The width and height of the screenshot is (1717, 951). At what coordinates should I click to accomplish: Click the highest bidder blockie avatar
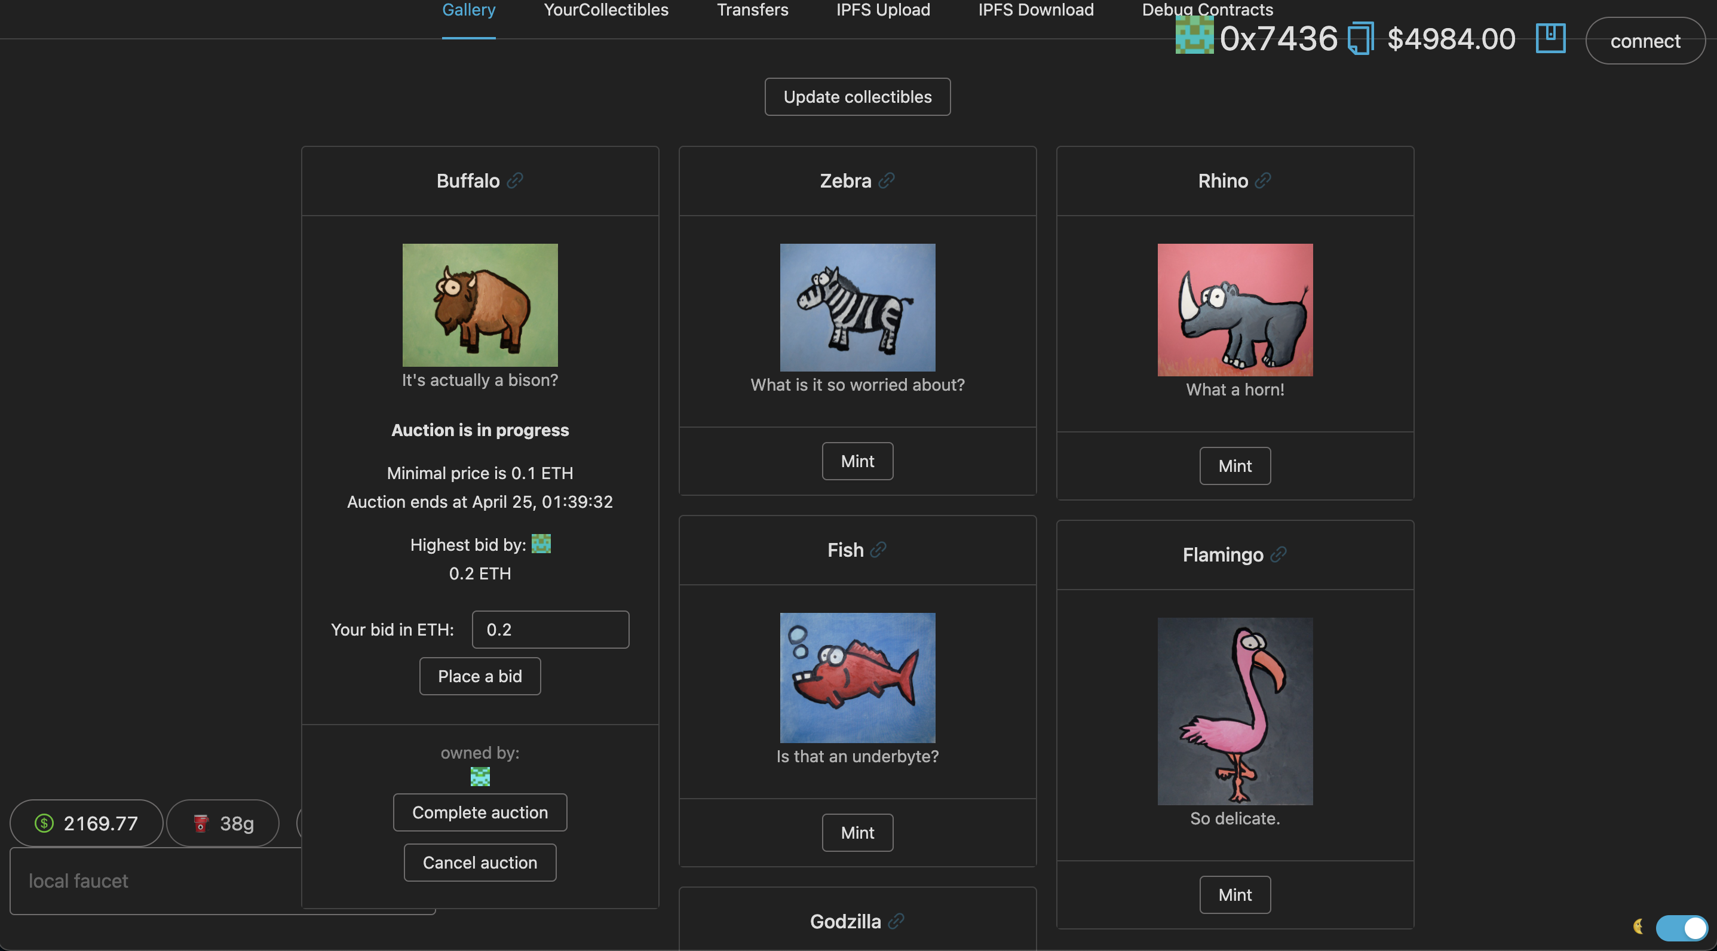pyautogui.click(x=541, y=544)
